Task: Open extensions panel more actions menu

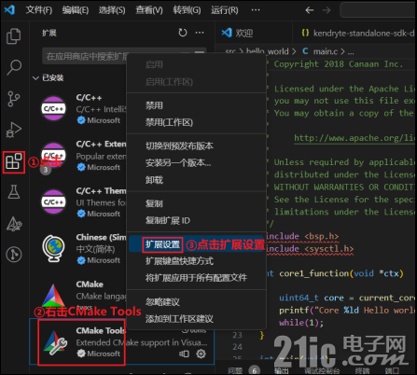Action: point(200,33)
